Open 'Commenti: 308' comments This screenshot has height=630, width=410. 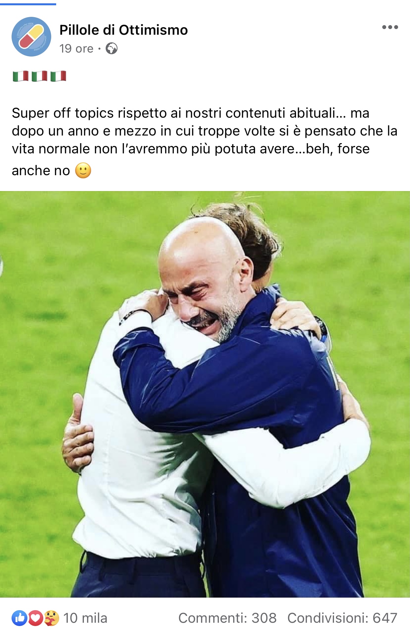pos(227,618)
